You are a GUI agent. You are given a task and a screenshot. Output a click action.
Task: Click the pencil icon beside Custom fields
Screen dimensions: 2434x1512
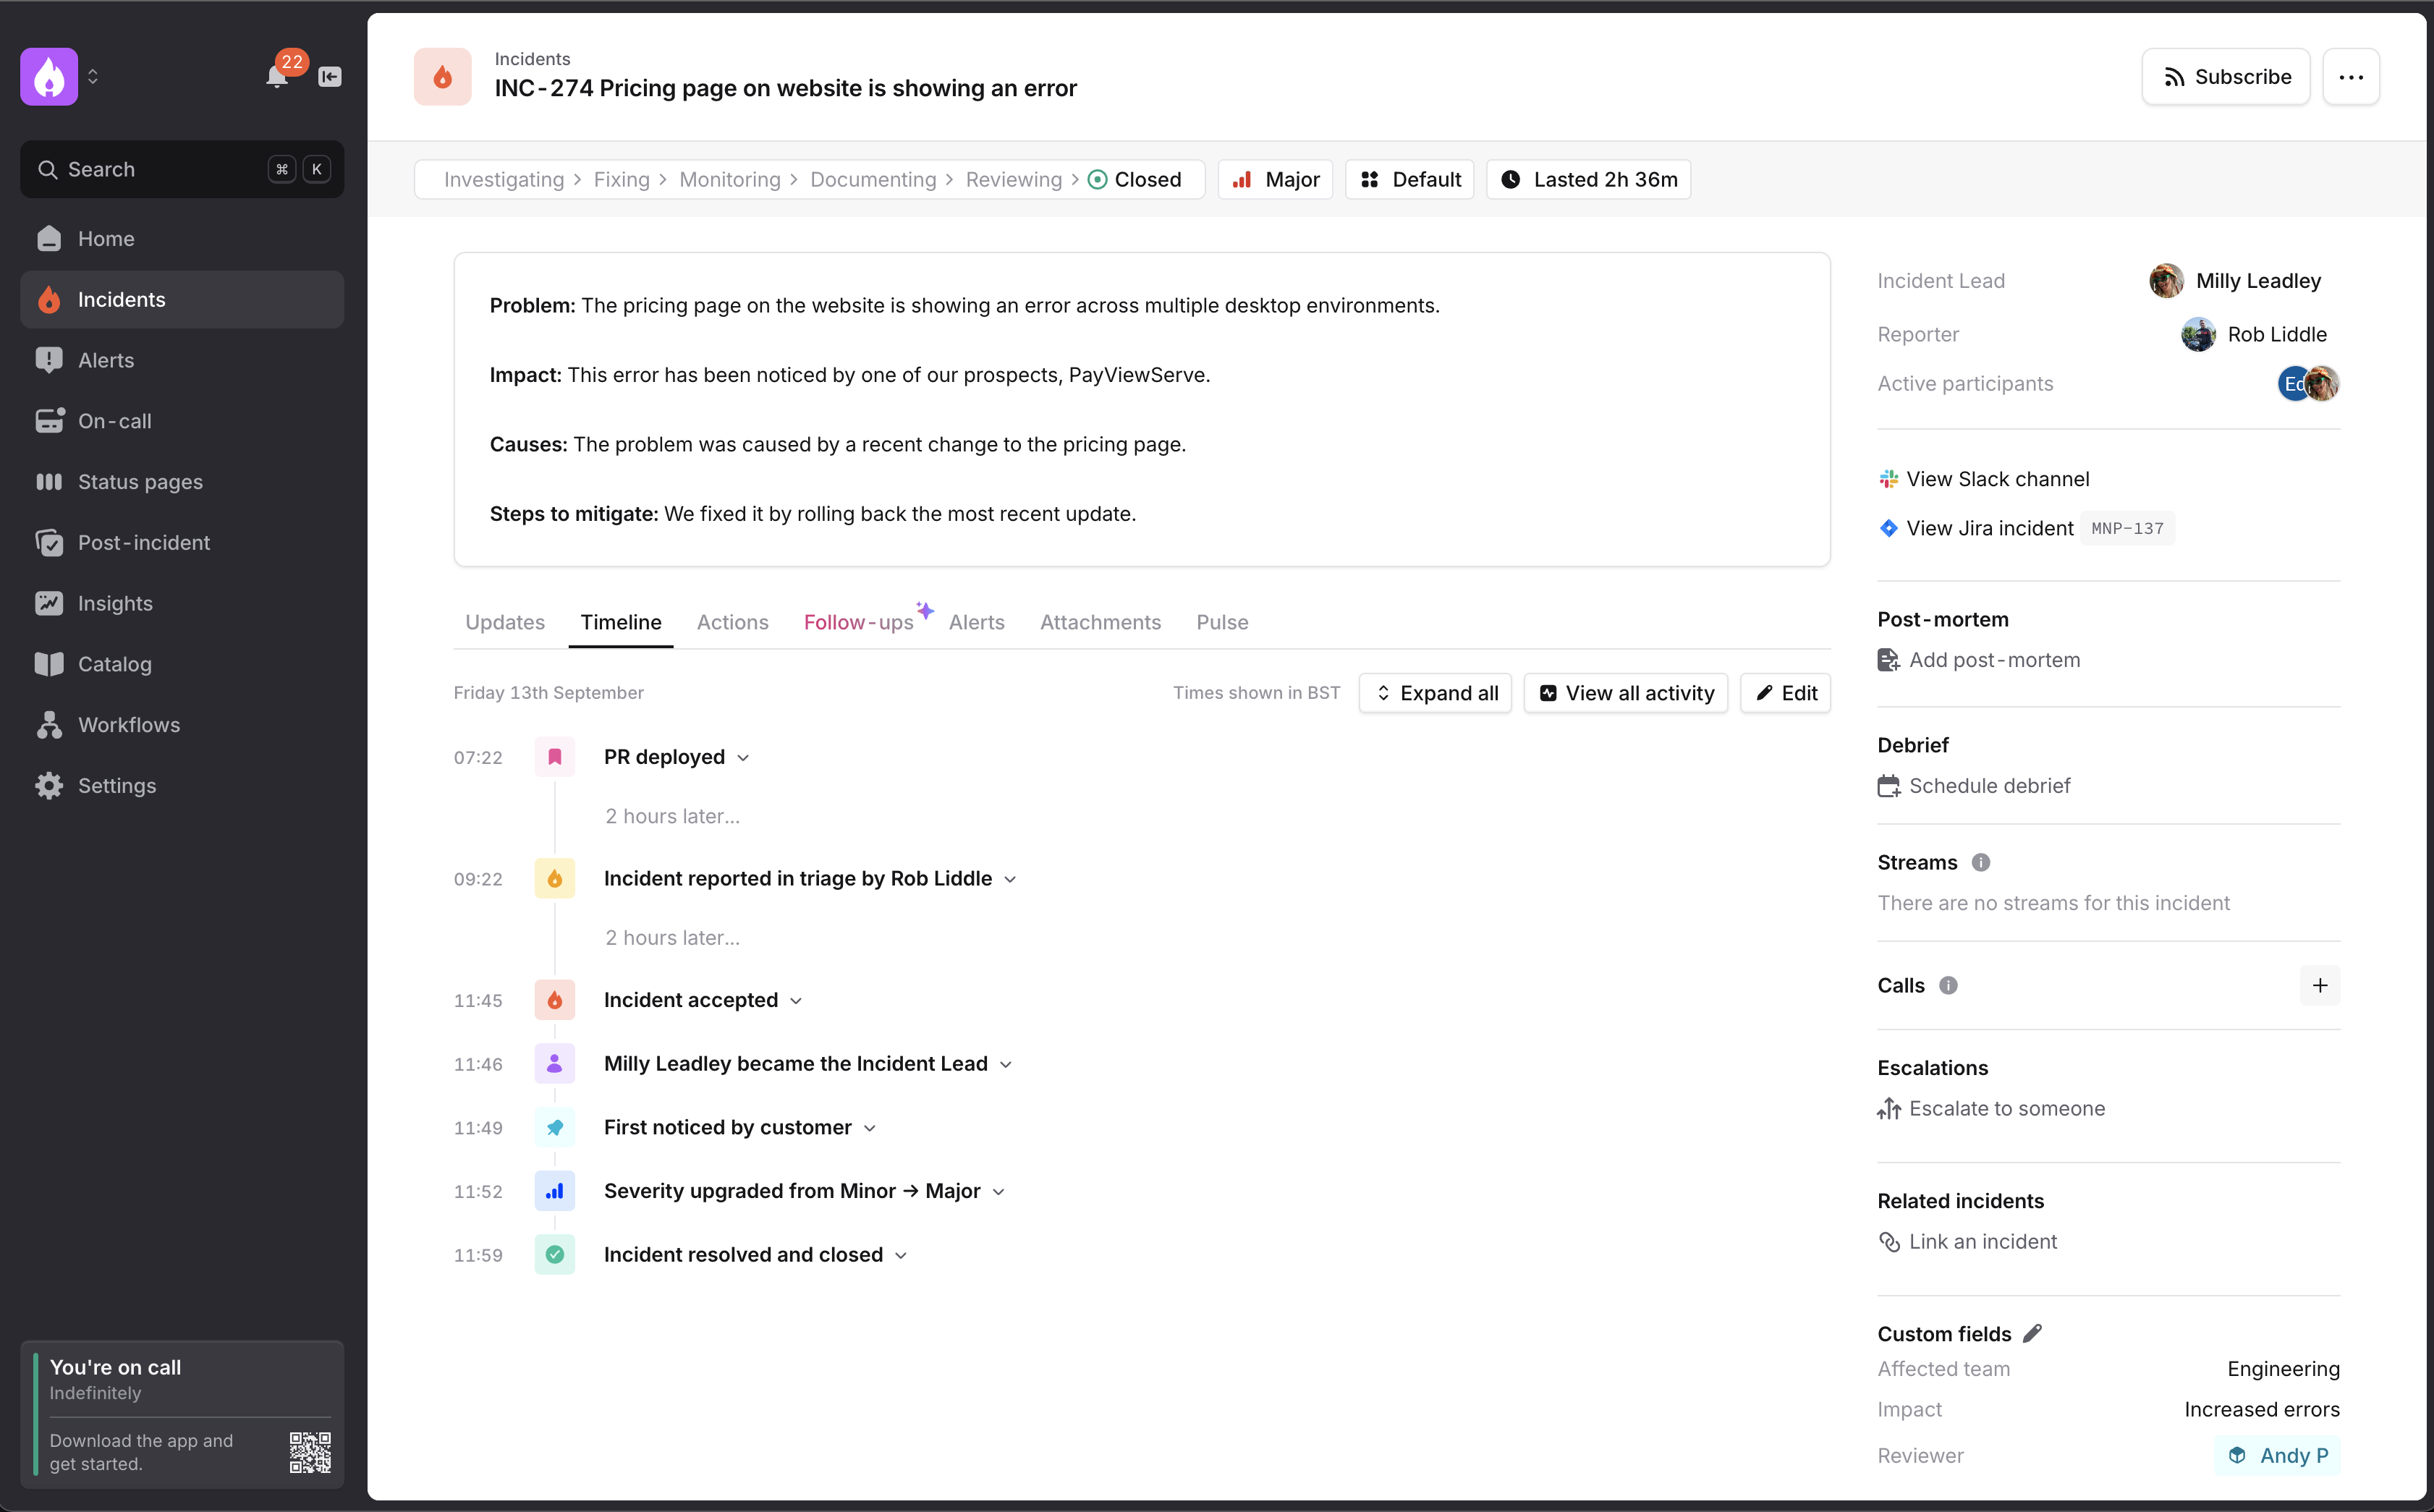[x=2032, y=1333]
